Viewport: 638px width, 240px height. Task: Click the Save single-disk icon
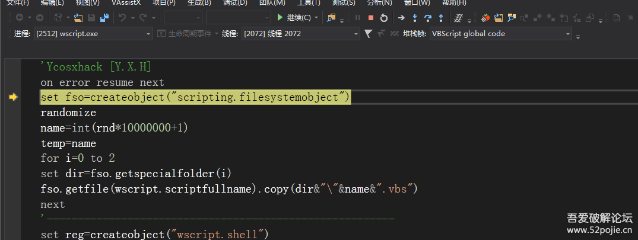click(x=91, y=17)
